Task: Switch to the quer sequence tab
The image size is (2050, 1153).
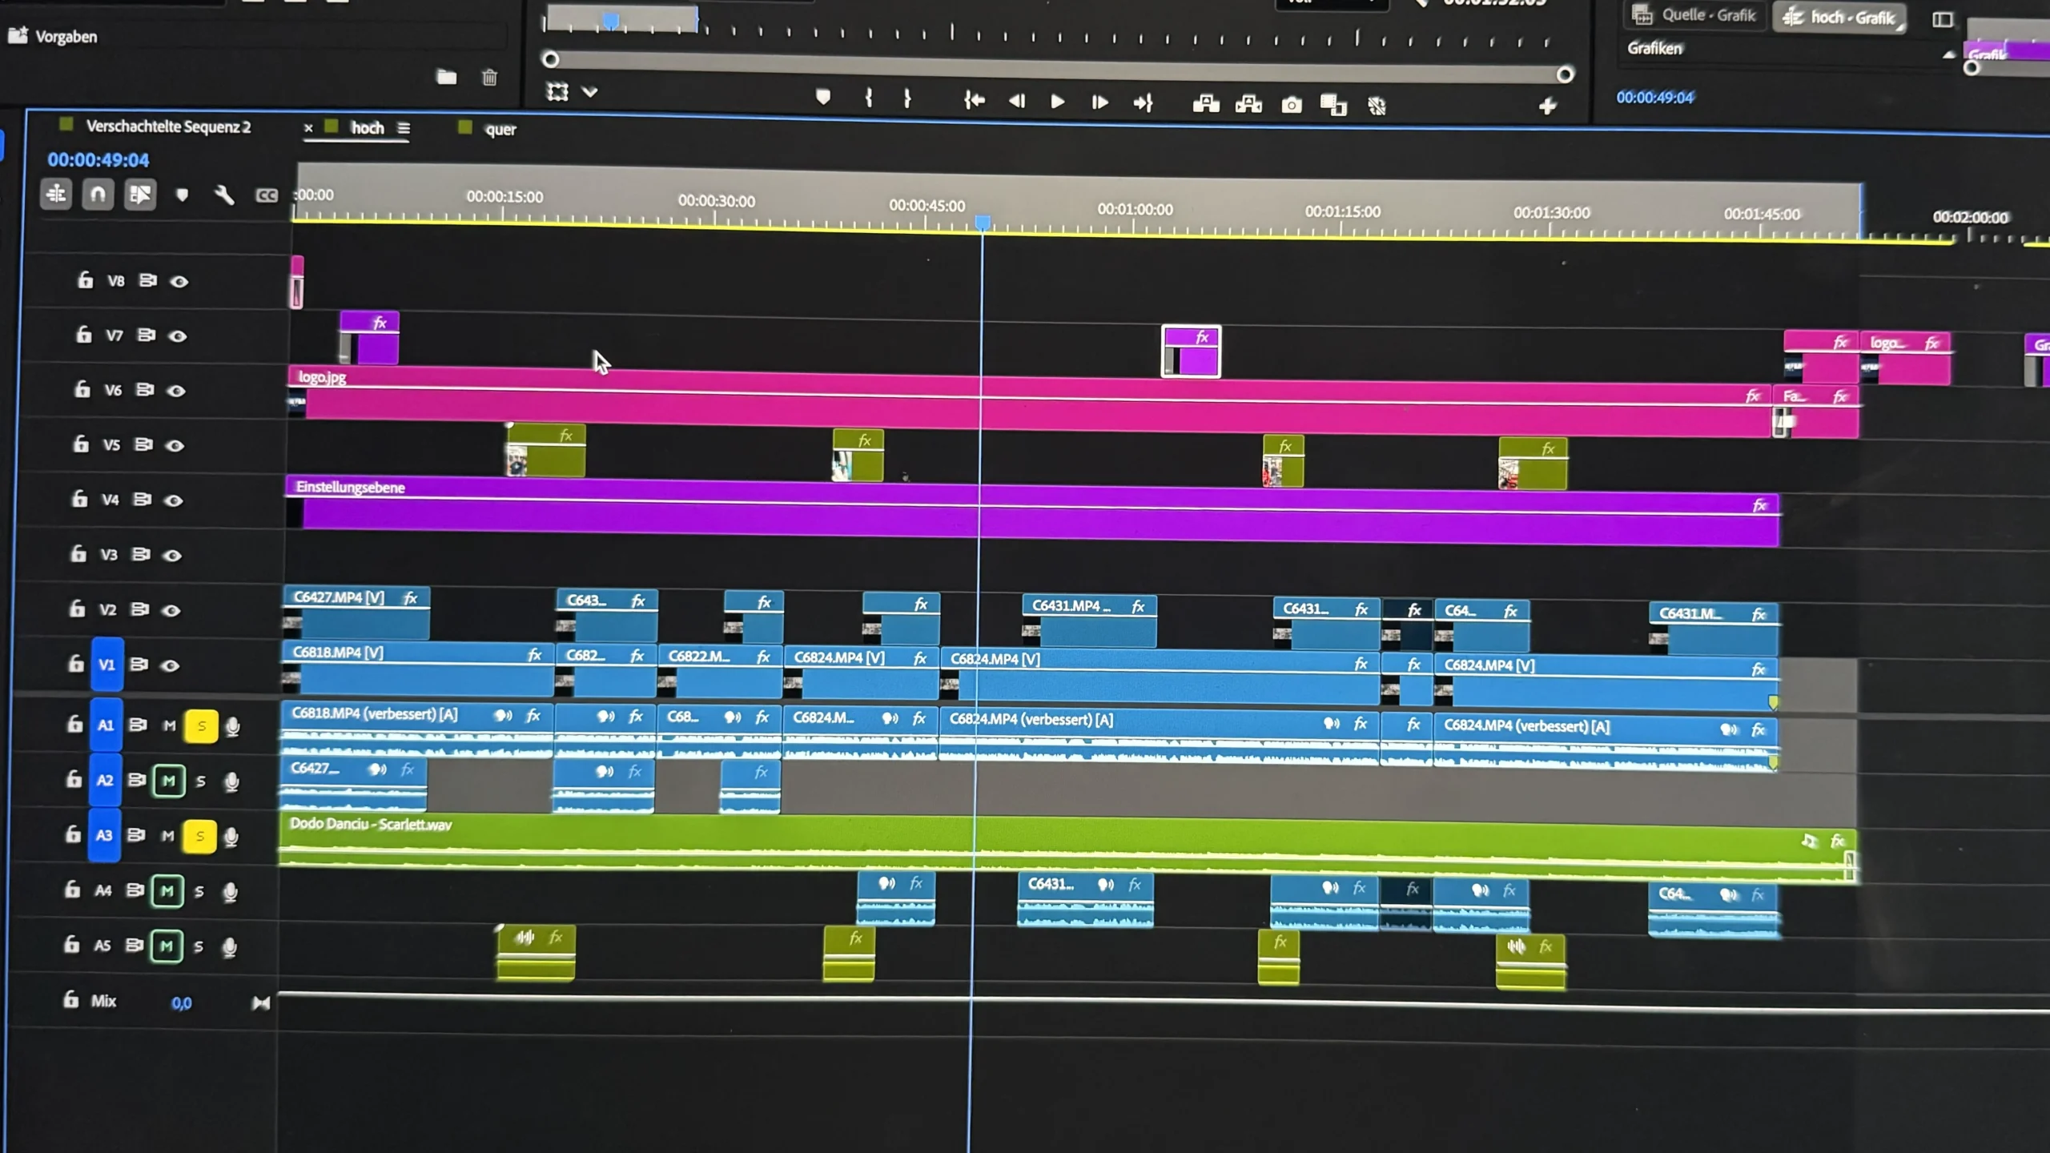Action: [x=500, y=130]
